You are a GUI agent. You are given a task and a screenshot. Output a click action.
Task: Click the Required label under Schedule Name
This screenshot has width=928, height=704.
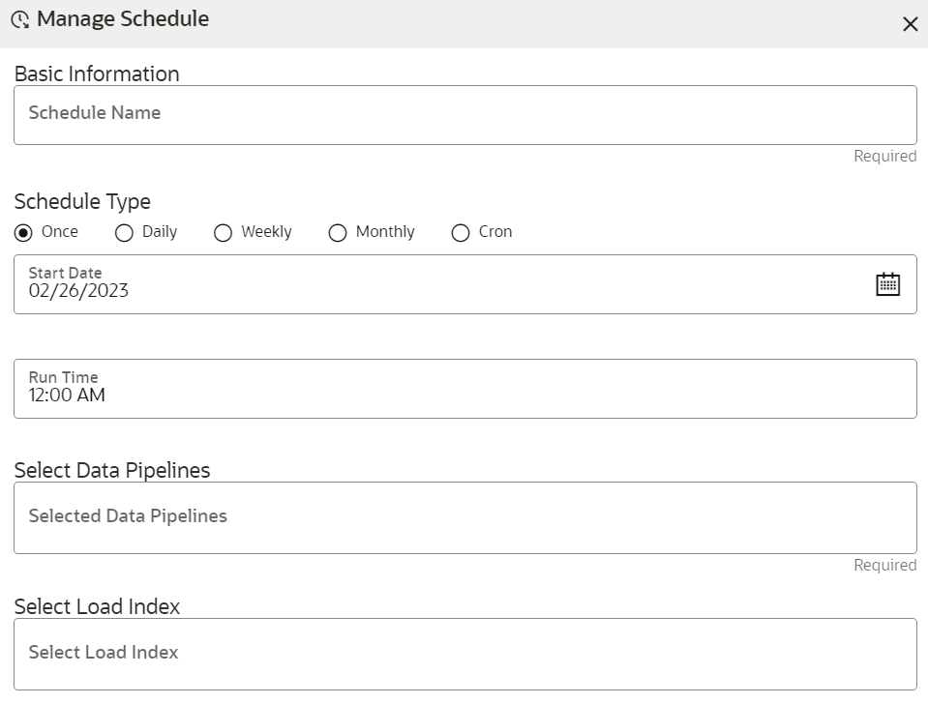point(884,156)
